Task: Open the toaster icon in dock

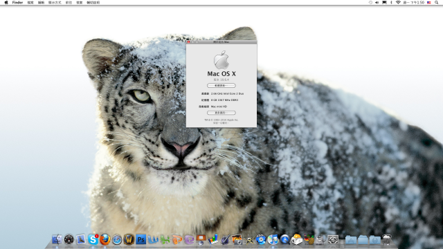Action: click(297, 239)
